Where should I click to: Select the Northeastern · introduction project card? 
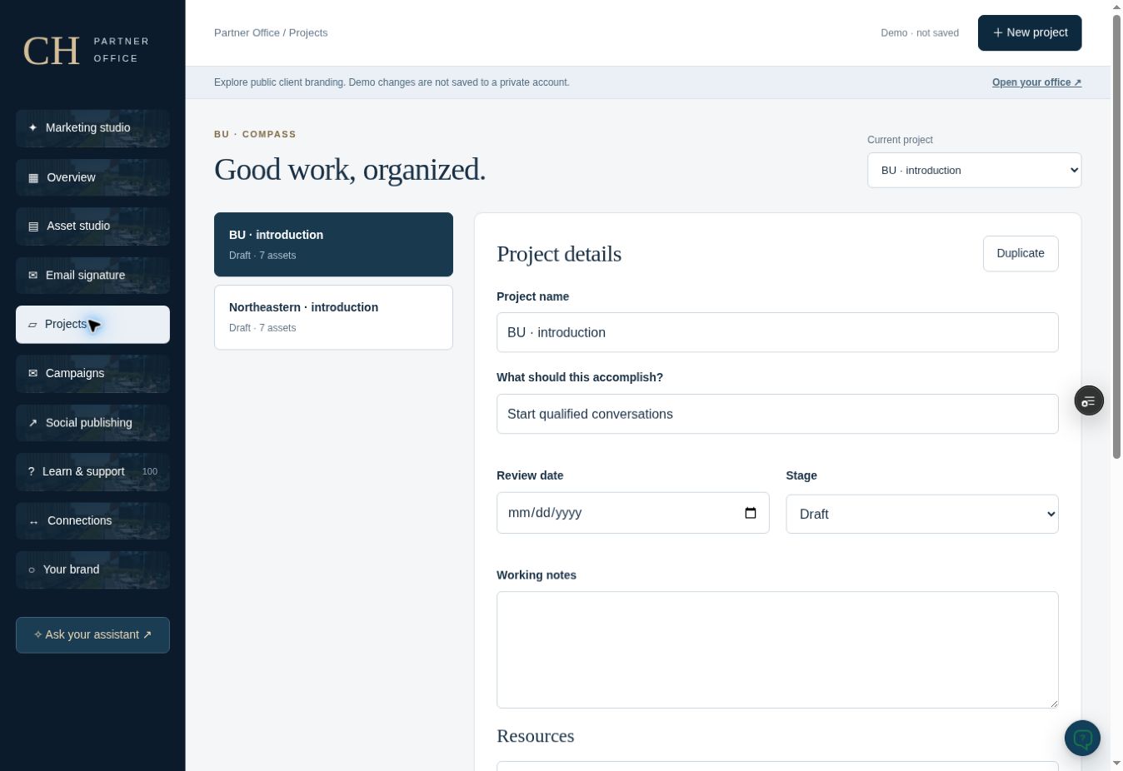333,317
